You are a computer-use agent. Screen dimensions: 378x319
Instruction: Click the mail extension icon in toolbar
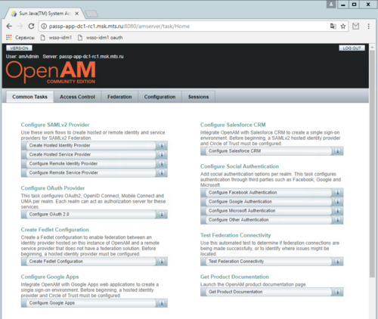(x=356, y=26)
